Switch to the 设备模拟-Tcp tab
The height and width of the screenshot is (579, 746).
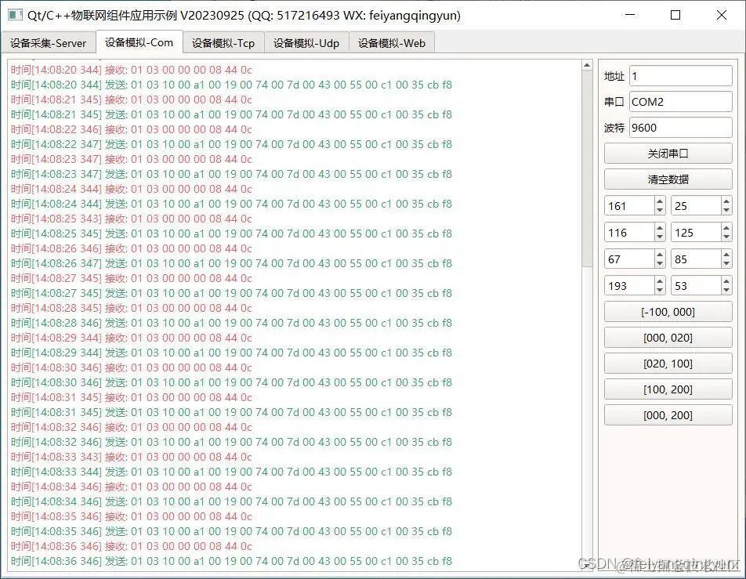click(222, 43)
